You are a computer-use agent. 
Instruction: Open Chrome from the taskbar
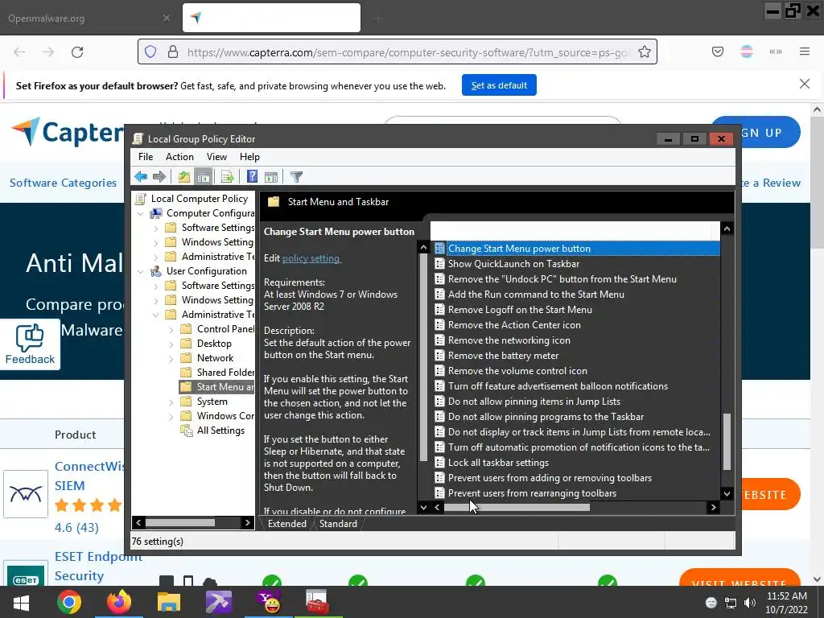[69, 602]
